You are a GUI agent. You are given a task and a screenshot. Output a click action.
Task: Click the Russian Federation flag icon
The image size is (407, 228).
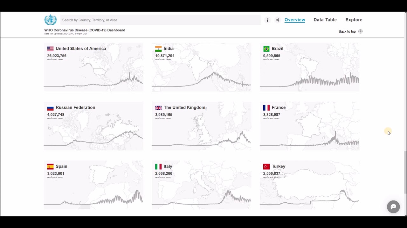coord(50,108)
